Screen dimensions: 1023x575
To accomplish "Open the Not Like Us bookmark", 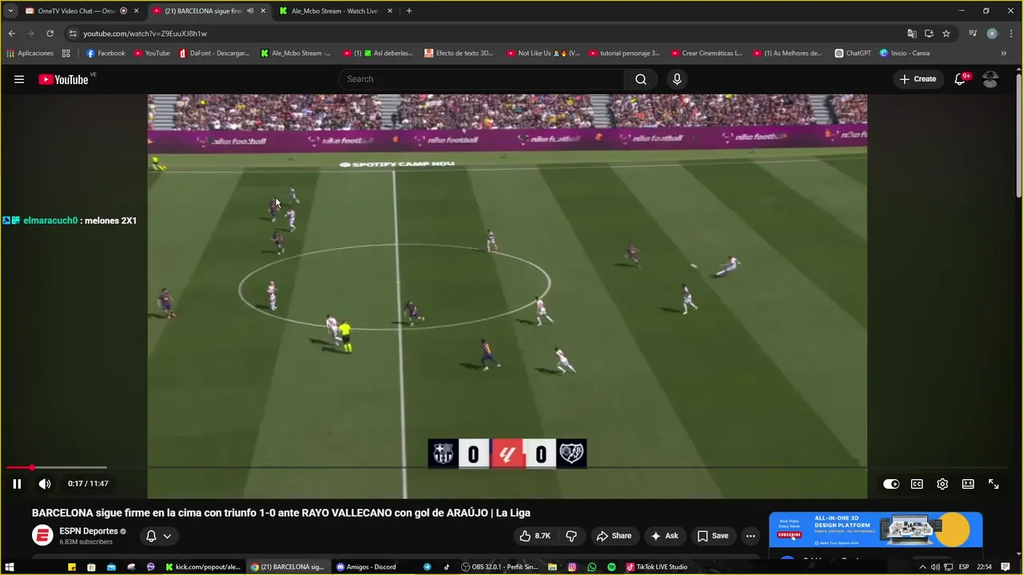I will click(x=543, y=54).
